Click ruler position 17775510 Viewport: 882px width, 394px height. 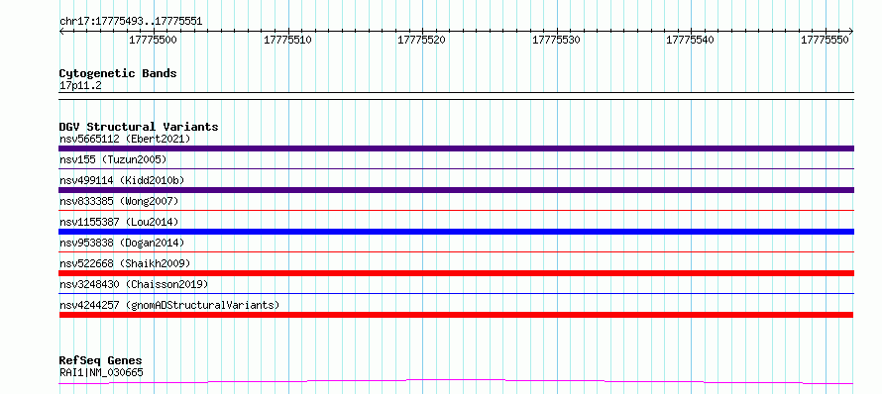(288, 40)
